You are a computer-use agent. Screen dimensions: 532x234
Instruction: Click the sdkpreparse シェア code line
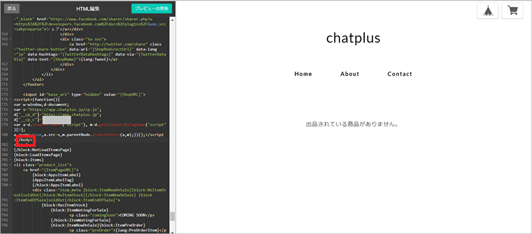[48, 29]
